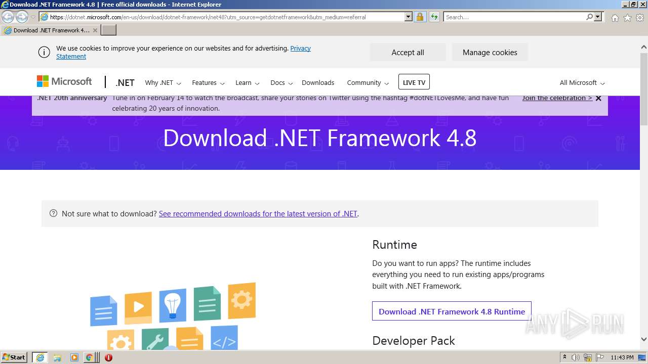Open the File Explorer taskbar folder icon
Image resolution: width=648 pixels, height=364 pixels.
click(x=57, y=357)
